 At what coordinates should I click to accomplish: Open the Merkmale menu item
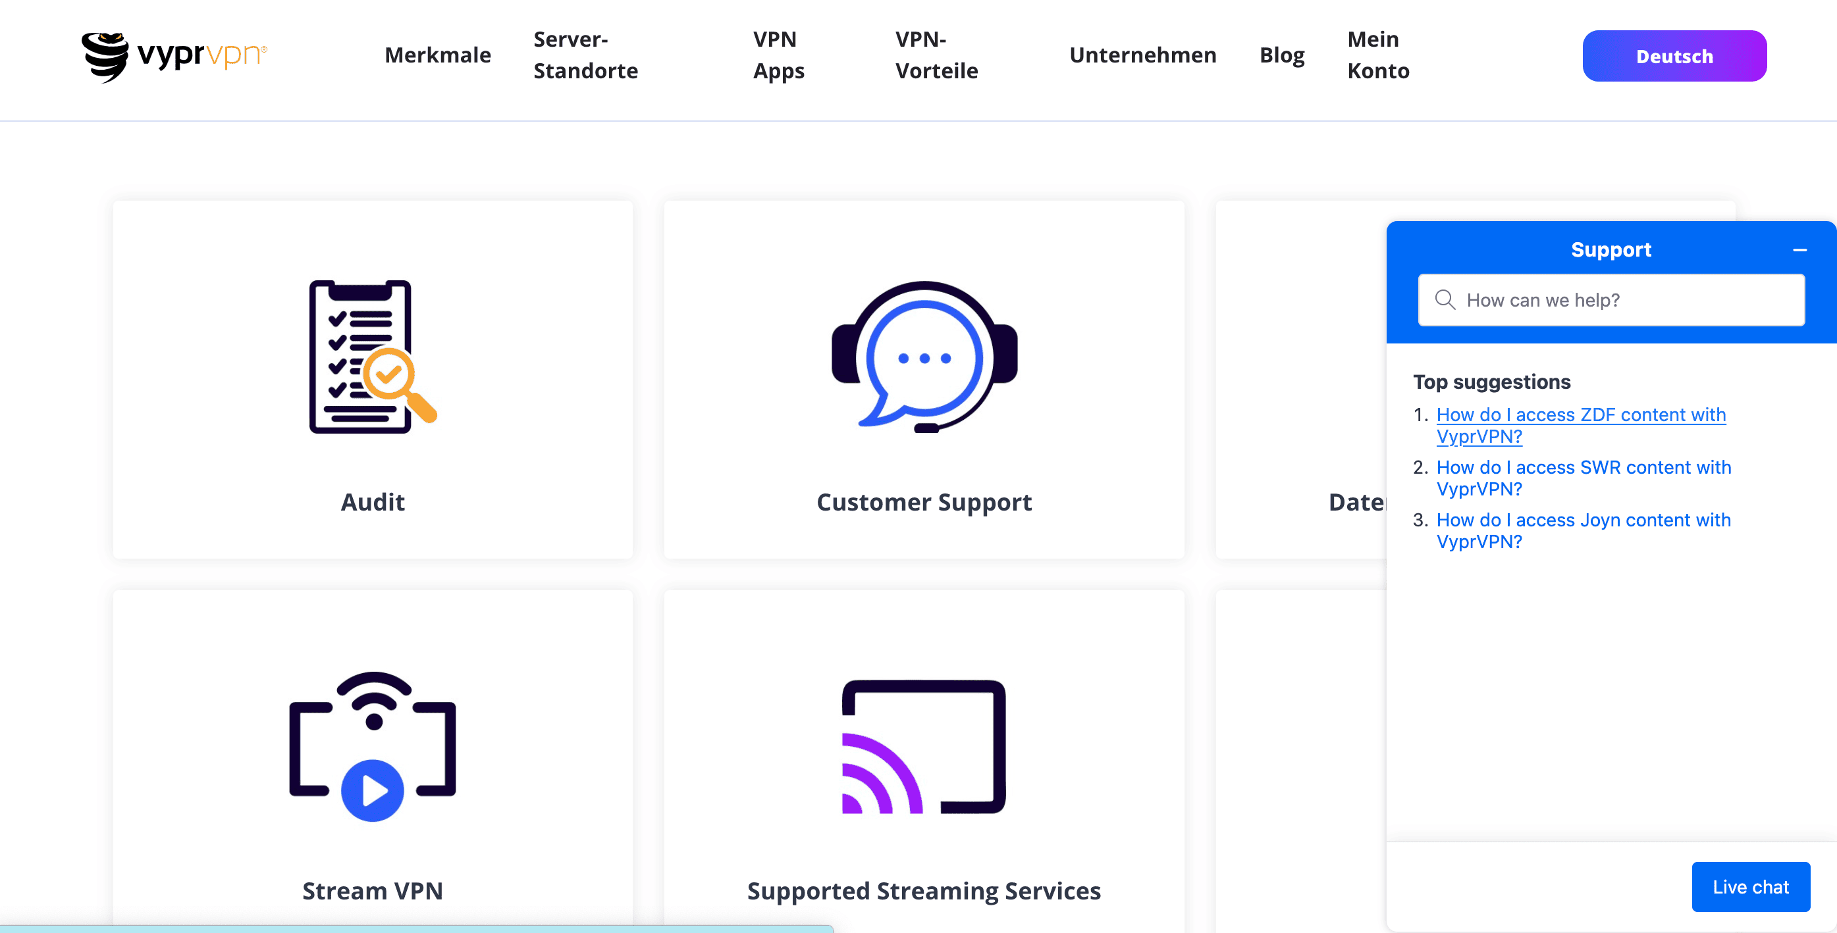(x=437, y=55)
